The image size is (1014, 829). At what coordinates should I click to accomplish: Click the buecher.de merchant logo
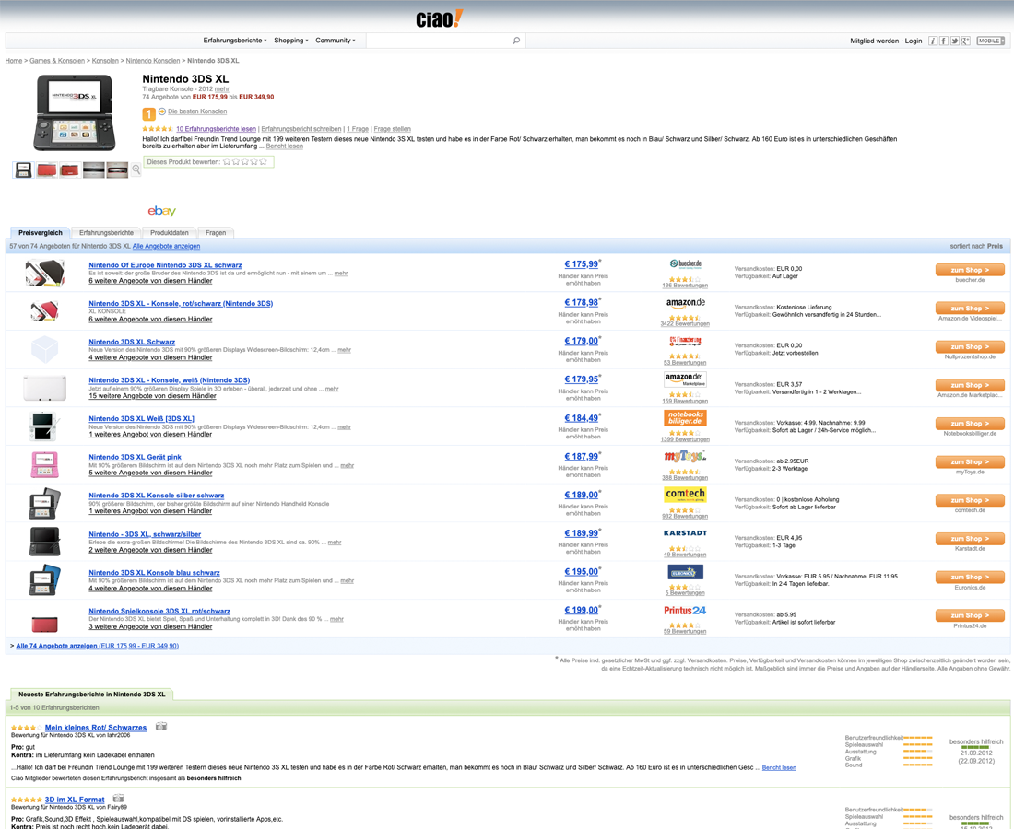click(686, 263)
